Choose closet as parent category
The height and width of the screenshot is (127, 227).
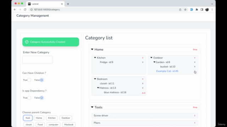coord(29,125)
